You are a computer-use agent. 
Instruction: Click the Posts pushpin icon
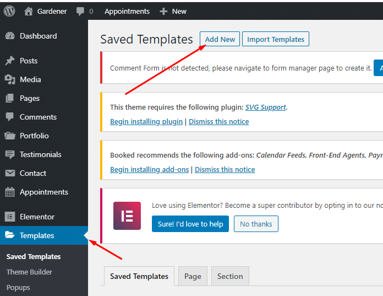(10, 61)
